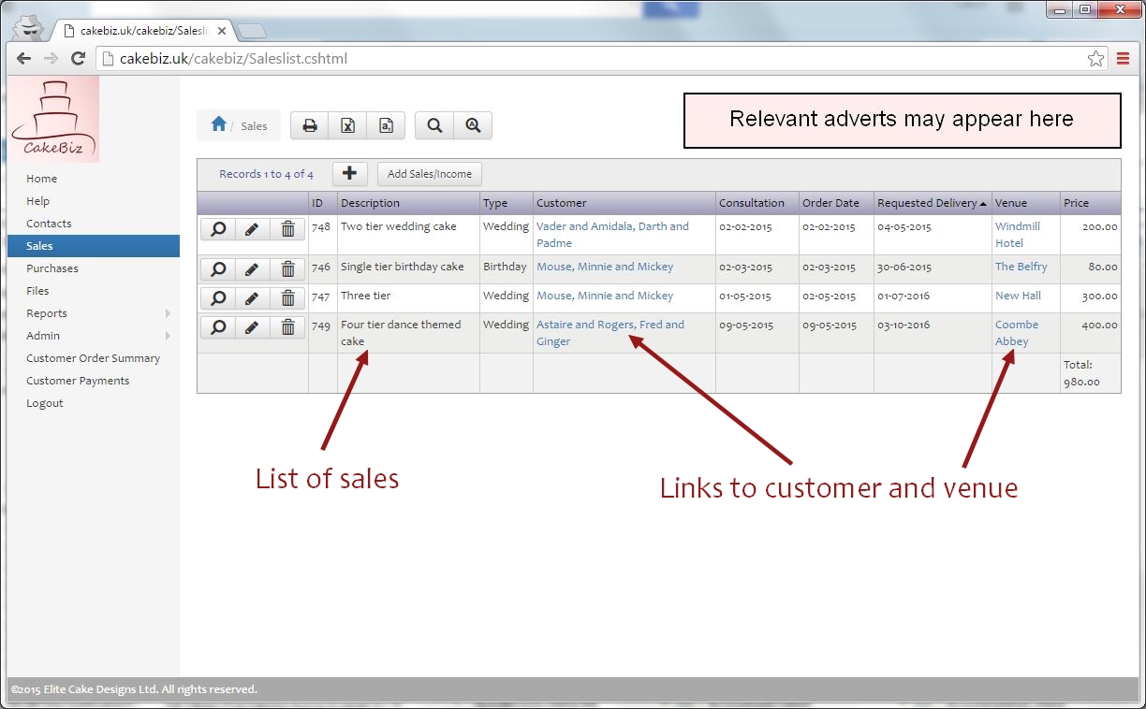The image size is (1146, 709).
Task: Delete sale 749 using the trash icon
Action: coord(287,326)
